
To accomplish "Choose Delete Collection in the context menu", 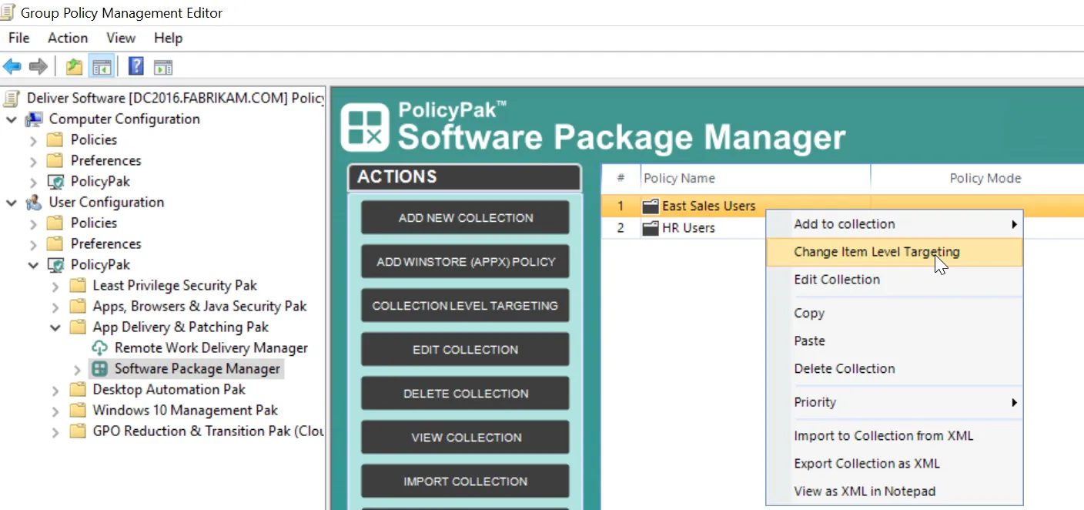I will (895, 369).
